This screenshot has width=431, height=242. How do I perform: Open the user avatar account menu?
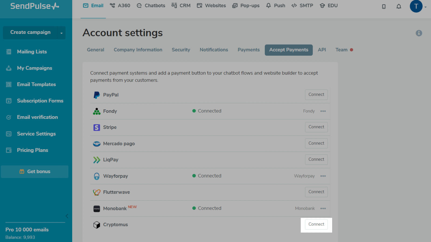tap(416, 6)
